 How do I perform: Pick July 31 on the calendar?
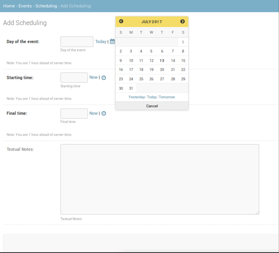(x=131, y=88)
